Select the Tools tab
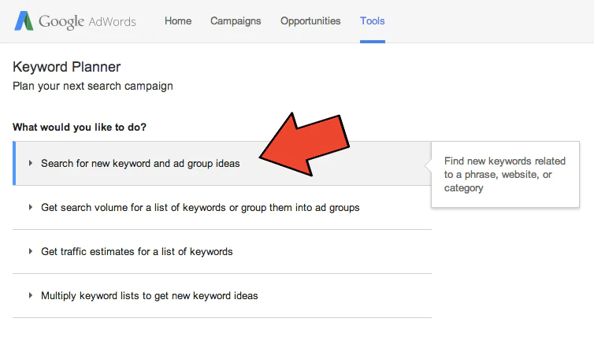The width and height of the screenshot is (594, 348). pyautogui.click(x=373, y=21)
